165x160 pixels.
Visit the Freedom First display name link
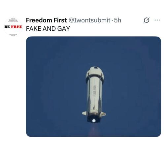pyautogui.click(x=47, y=20)
